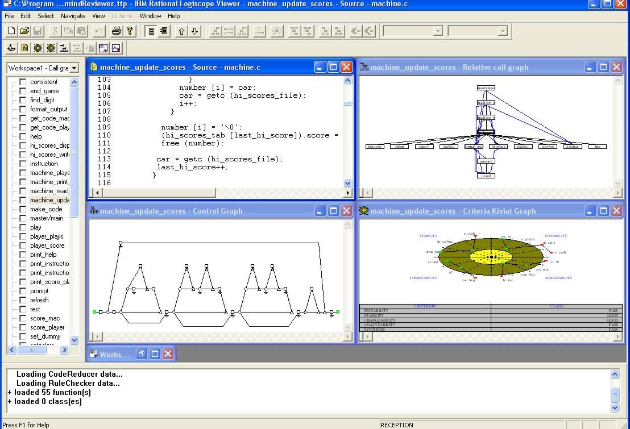This screenshot has height=429, width=630.
Task: Click the New file toolbar icon
Action: coord(11,31)
